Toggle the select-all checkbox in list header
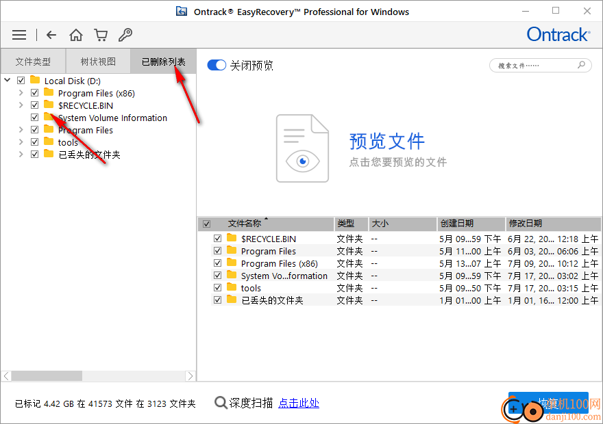This screenshot has height=424, width=603. [x=206, y=224]
